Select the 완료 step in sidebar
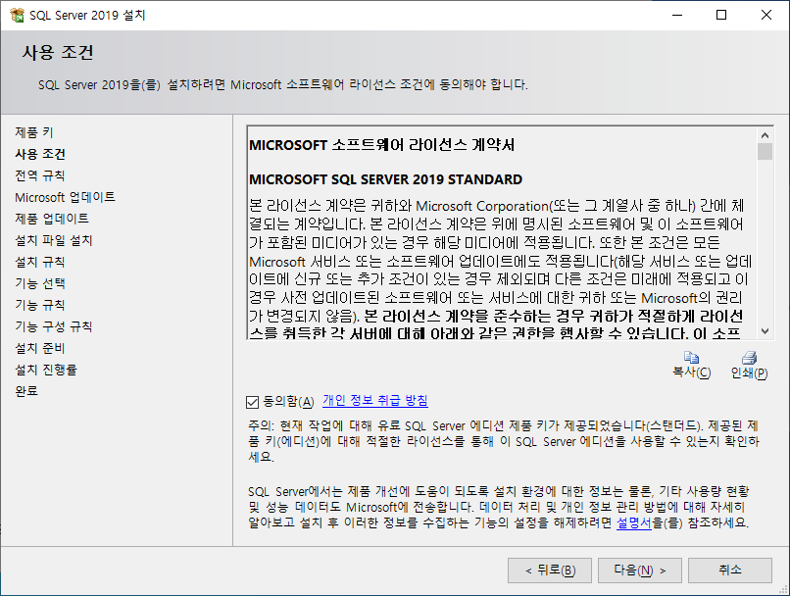 [x=26, y=391]
